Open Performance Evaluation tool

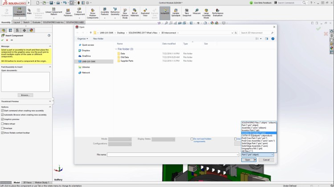tap(217, 13)
